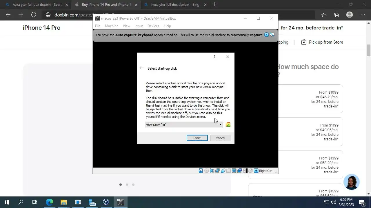This screenshot has width=371, height=208.
Task: Dismiss the Auto capture keyboard notification
Action: [x=266, y=35]
